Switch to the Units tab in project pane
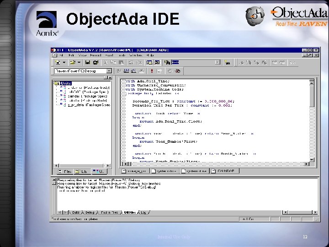The width and height of the screenshot is (329, 247). click(x=99, y=172)
